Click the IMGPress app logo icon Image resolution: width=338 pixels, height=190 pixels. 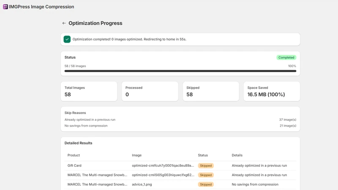coord(5,7)
